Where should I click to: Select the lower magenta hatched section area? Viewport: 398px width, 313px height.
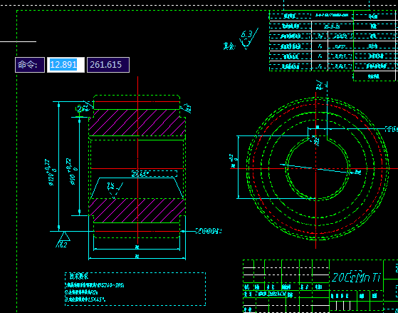137,210
